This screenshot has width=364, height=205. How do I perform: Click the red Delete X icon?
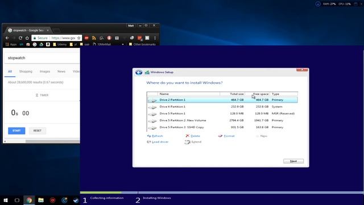point(187,136)
